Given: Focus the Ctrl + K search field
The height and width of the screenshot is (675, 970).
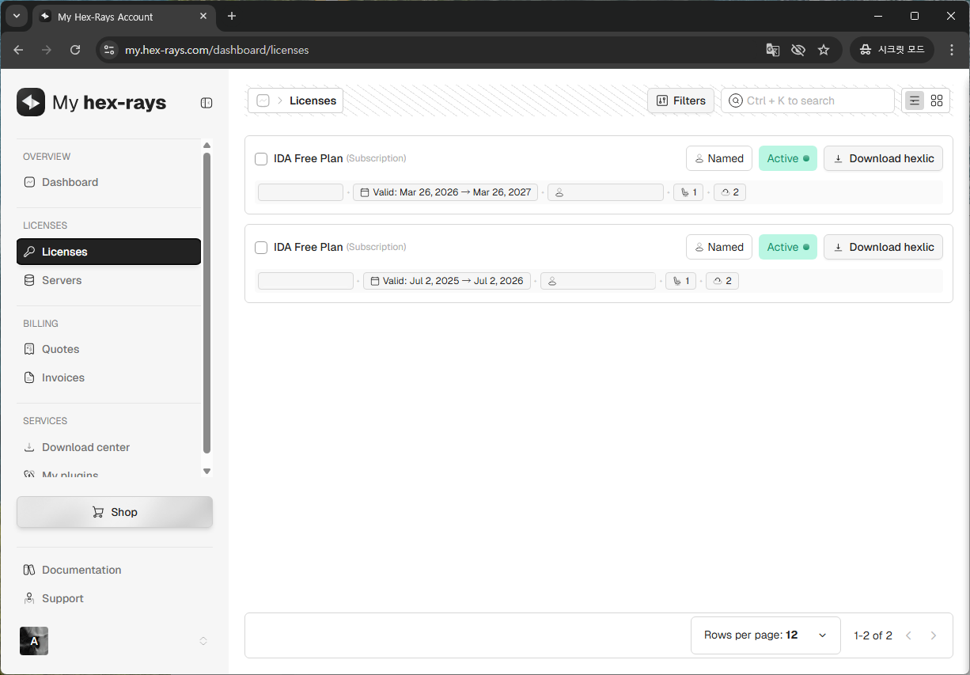Looking at the screenshot, I should click(807, 100).
